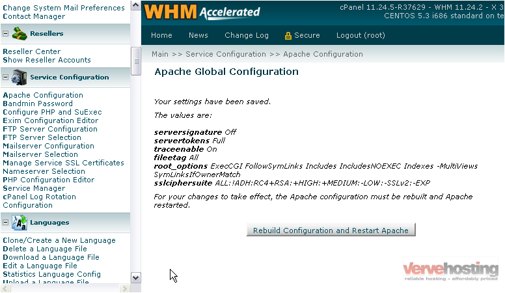The image size is (505, 293).
Task: Collapse the Service Configuration section
Action: 5,77
